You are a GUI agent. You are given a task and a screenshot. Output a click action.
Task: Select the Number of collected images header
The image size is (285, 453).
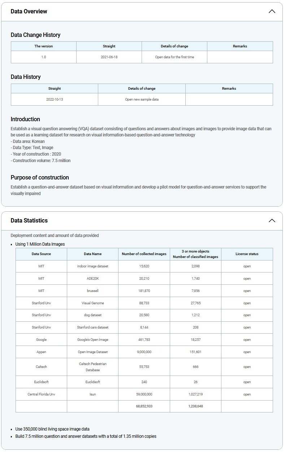coord(144,254)
